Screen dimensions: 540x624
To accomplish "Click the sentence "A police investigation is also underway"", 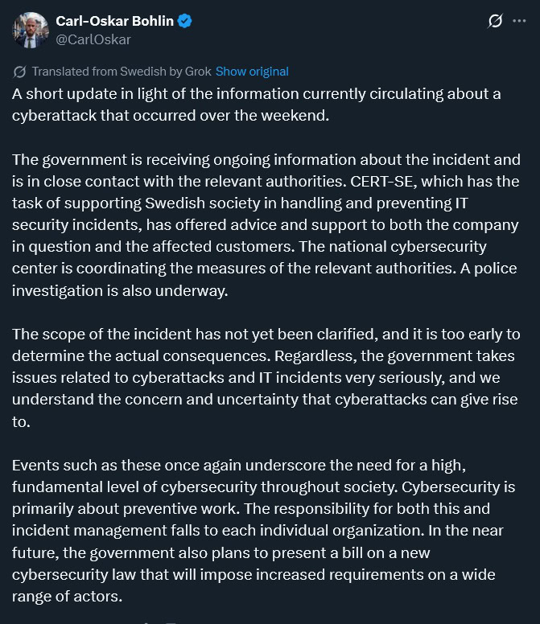I will click(119, 290).
